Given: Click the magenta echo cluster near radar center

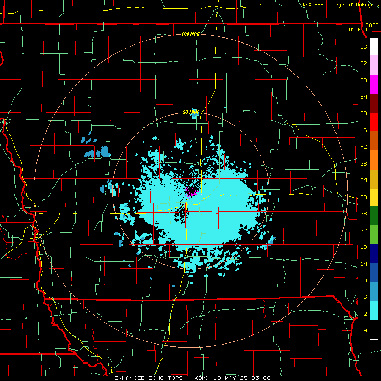Looking at the screenshot, I should (x=192, y=192).
